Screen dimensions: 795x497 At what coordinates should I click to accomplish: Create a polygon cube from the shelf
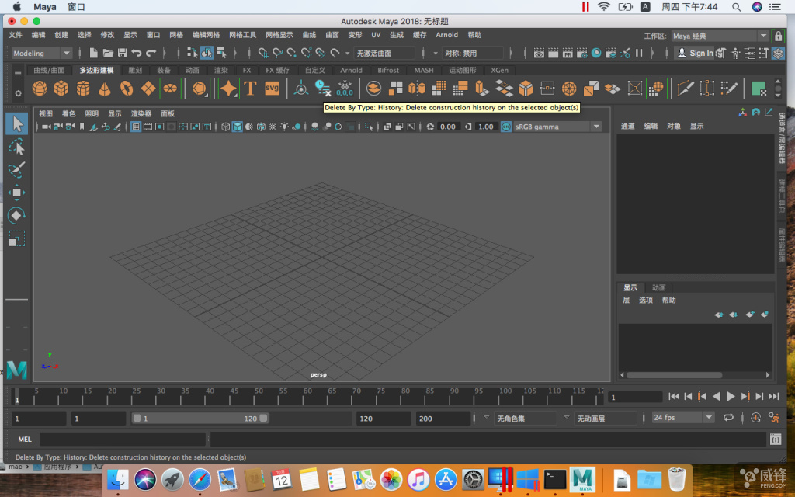click(61, 89)
